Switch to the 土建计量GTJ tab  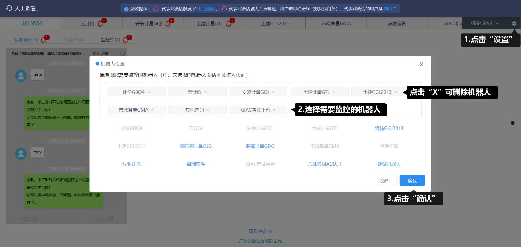(209, 24)
